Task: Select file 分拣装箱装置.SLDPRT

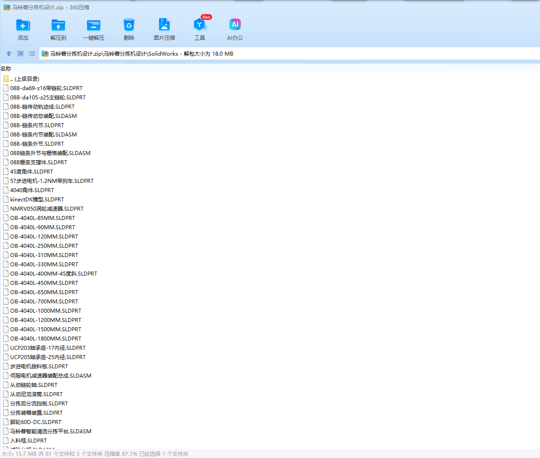Action: 37,413
